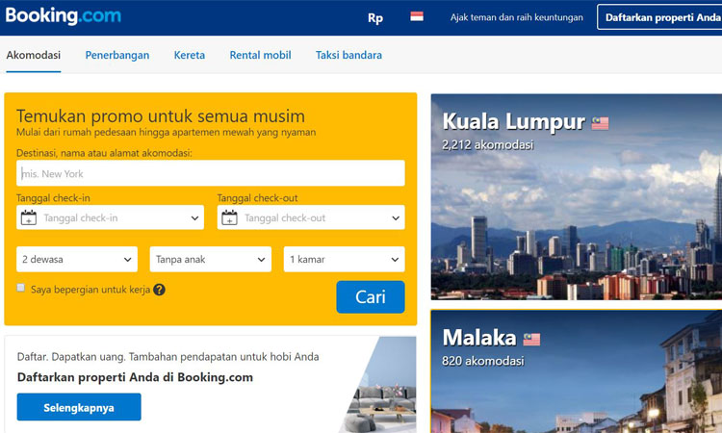Expand the Tanggal check-out dropdown

click(x=311, y=217)
